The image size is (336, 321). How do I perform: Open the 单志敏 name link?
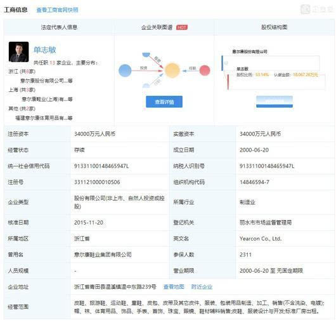click(44, 49)
